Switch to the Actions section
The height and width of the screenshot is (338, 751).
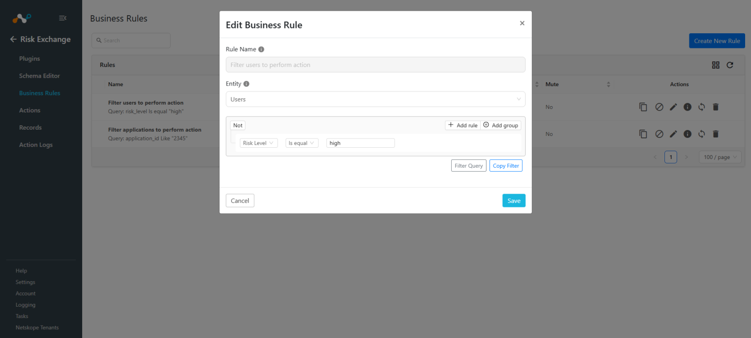pyautogui.click(x=29, y=110)
